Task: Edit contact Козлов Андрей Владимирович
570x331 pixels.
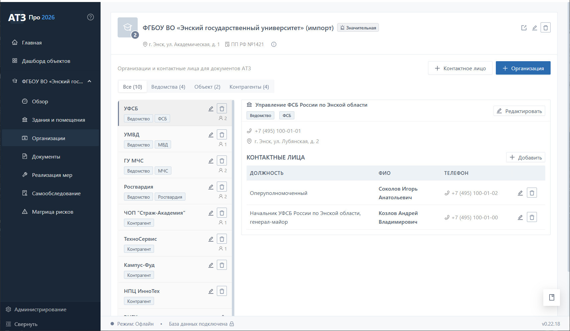Action: pos(520,217)
